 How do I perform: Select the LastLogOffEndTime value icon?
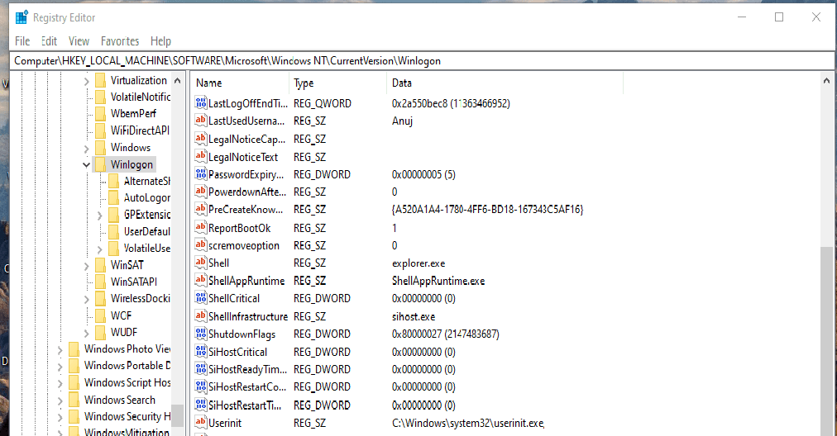click(201, 103)
